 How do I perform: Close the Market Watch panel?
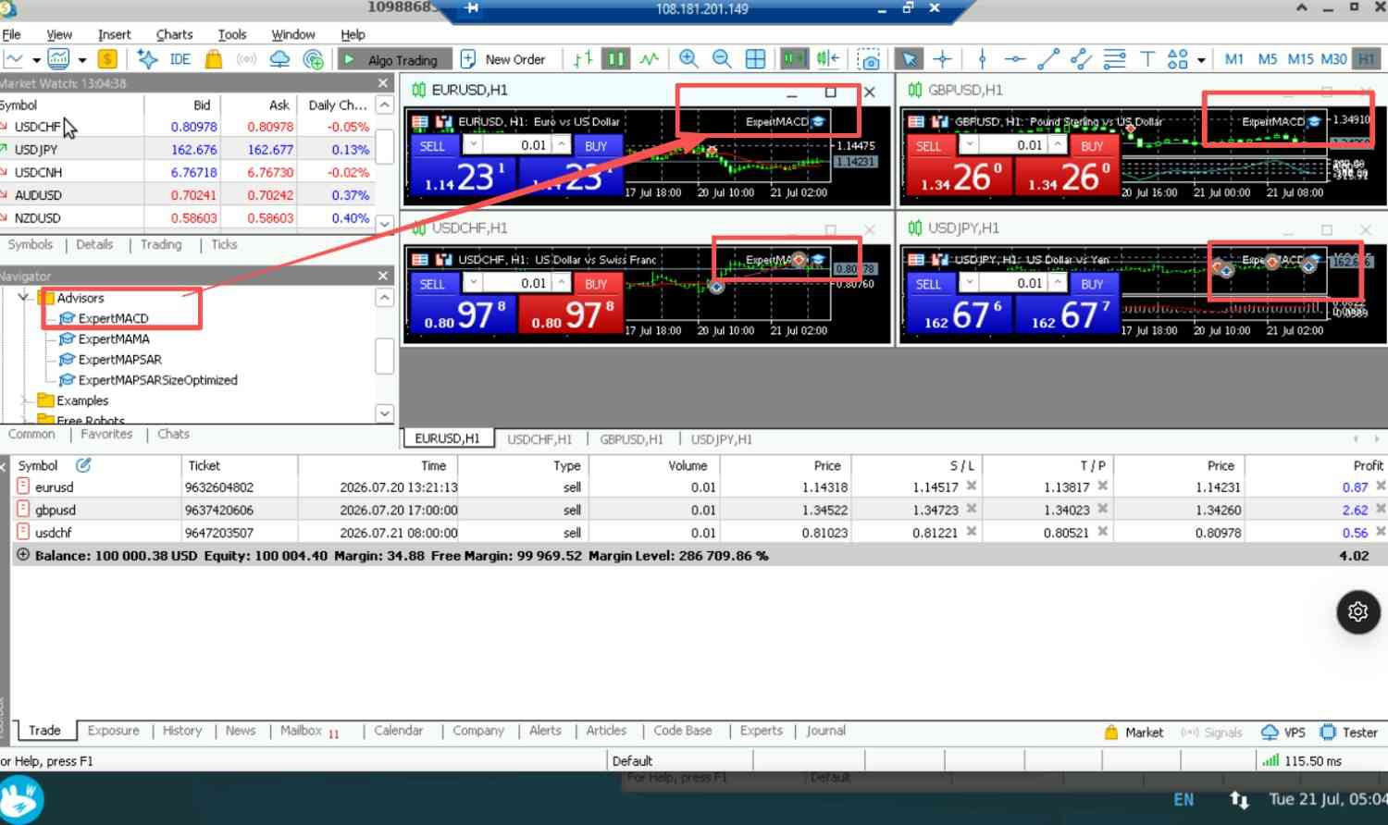click(x=383, y=83)
